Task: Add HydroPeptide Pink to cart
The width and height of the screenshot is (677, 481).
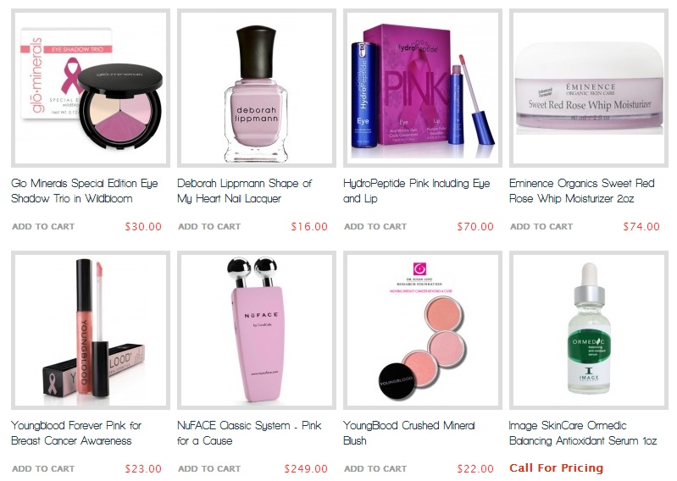Action: point(375,226)
